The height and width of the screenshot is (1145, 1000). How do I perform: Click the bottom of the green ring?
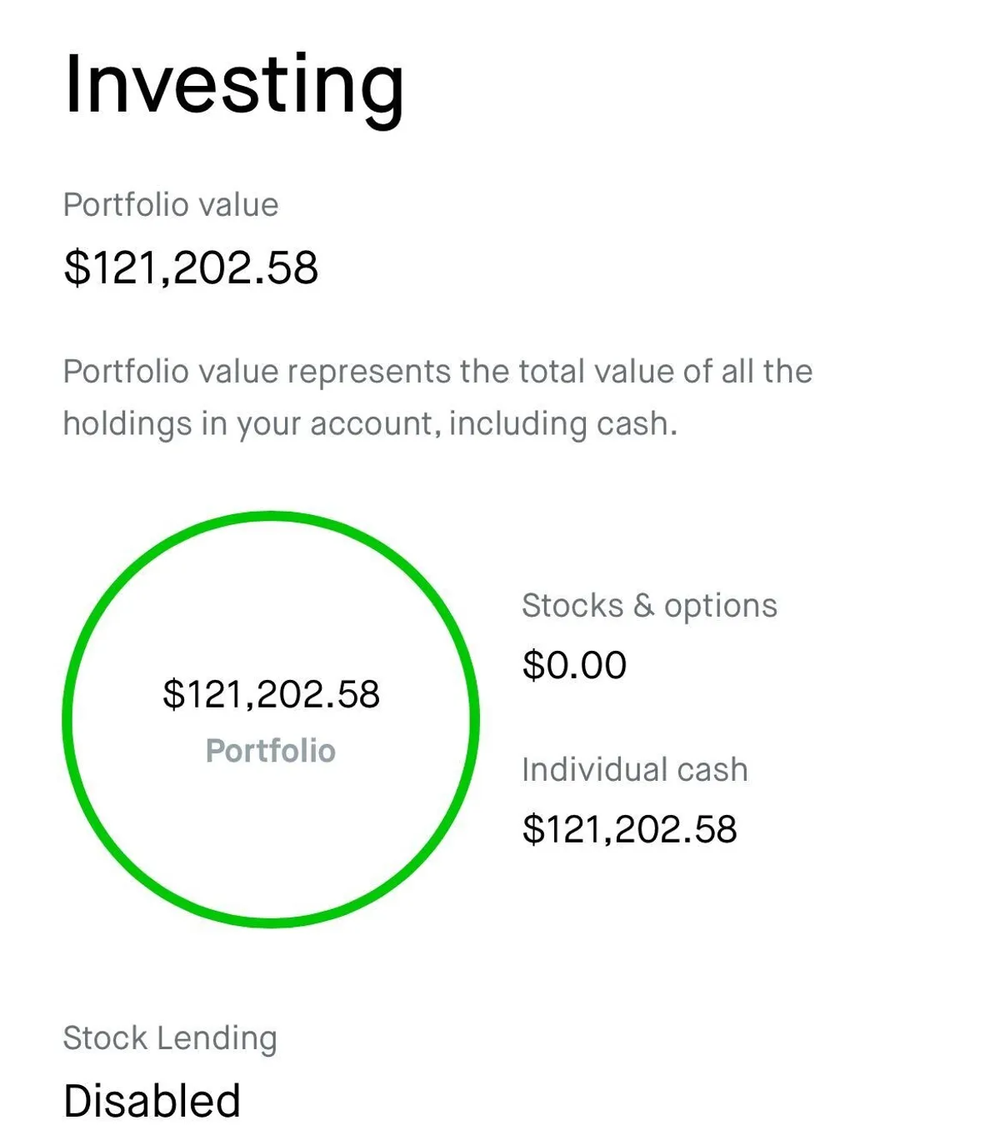coord(271,922)
